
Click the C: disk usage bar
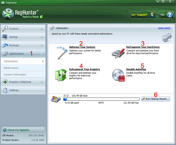[x=101, y=99]
